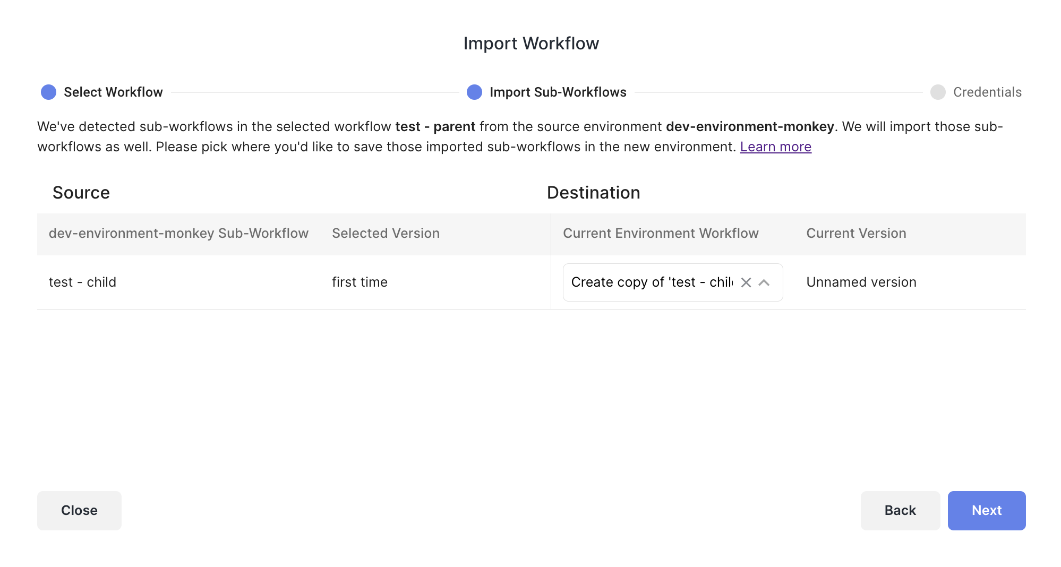1061x567 pixels.
Task: Select the Import Sub-Workflows step label
Action: coord(558,92)
